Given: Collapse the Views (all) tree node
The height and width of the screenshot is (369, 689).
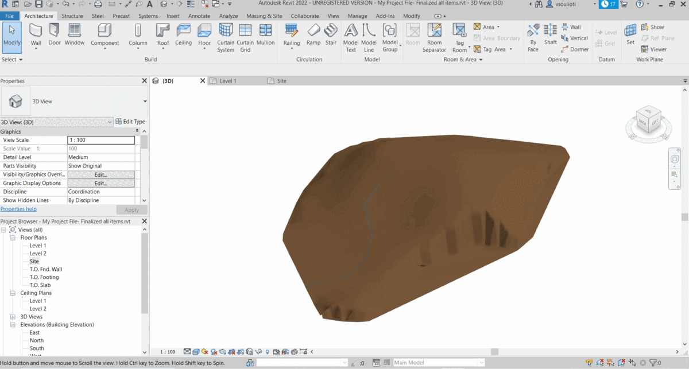Looking at the screenshot, I should pyautogui.click(x=4, y=230).
